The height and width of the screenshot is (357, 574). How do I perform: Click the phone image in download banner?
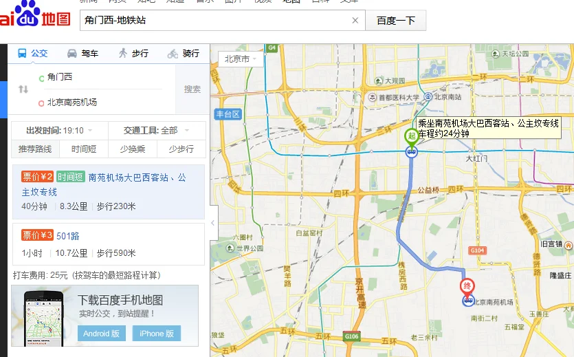44,318
